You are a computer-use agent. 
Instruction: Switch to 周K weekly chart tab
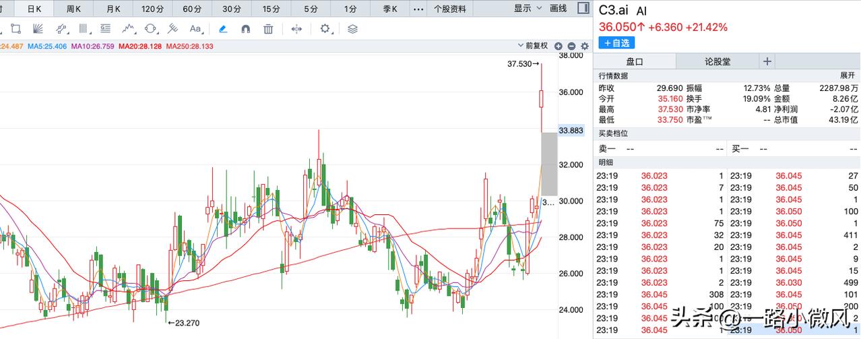(x=73, y=9)
